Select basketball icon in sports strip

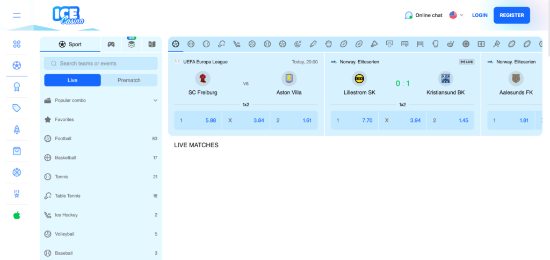[x=191, y=44]
